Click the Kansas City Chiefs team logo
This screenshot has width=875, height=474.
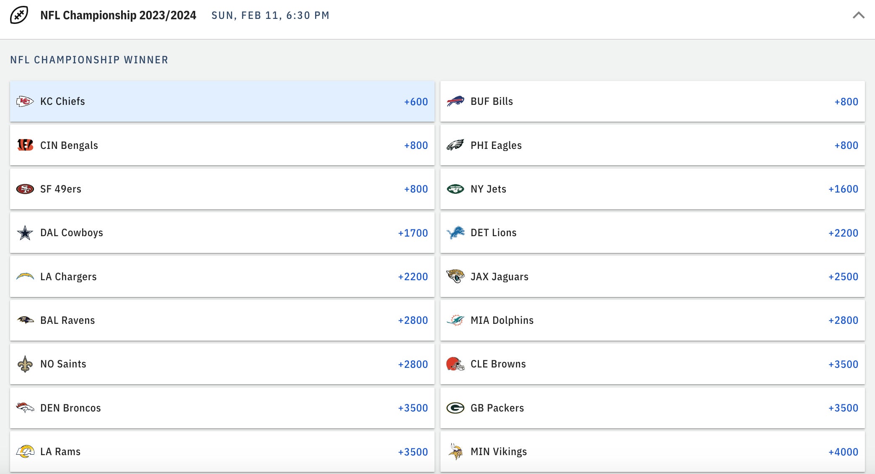(25, 102)
